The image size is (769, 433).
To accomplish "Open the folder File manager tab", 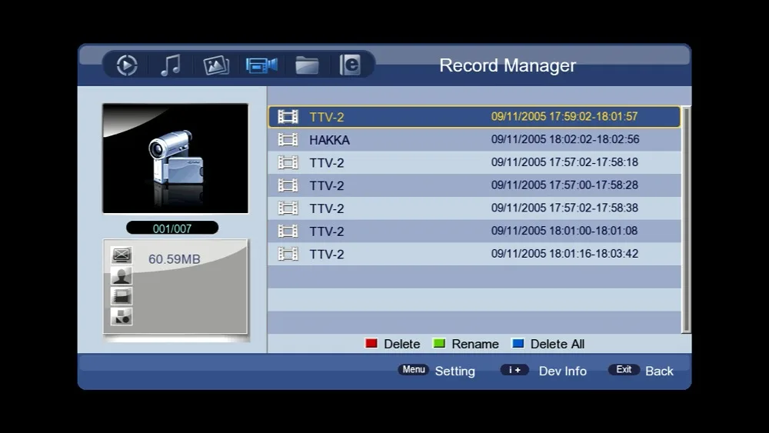I will [307, 65].
